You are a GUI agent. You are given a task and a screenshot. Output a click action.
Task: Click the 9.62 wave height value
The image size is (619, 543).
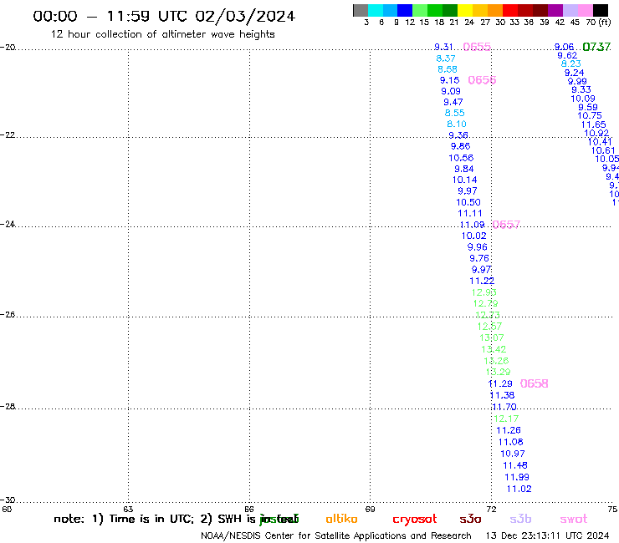click(x=567, y=56)
